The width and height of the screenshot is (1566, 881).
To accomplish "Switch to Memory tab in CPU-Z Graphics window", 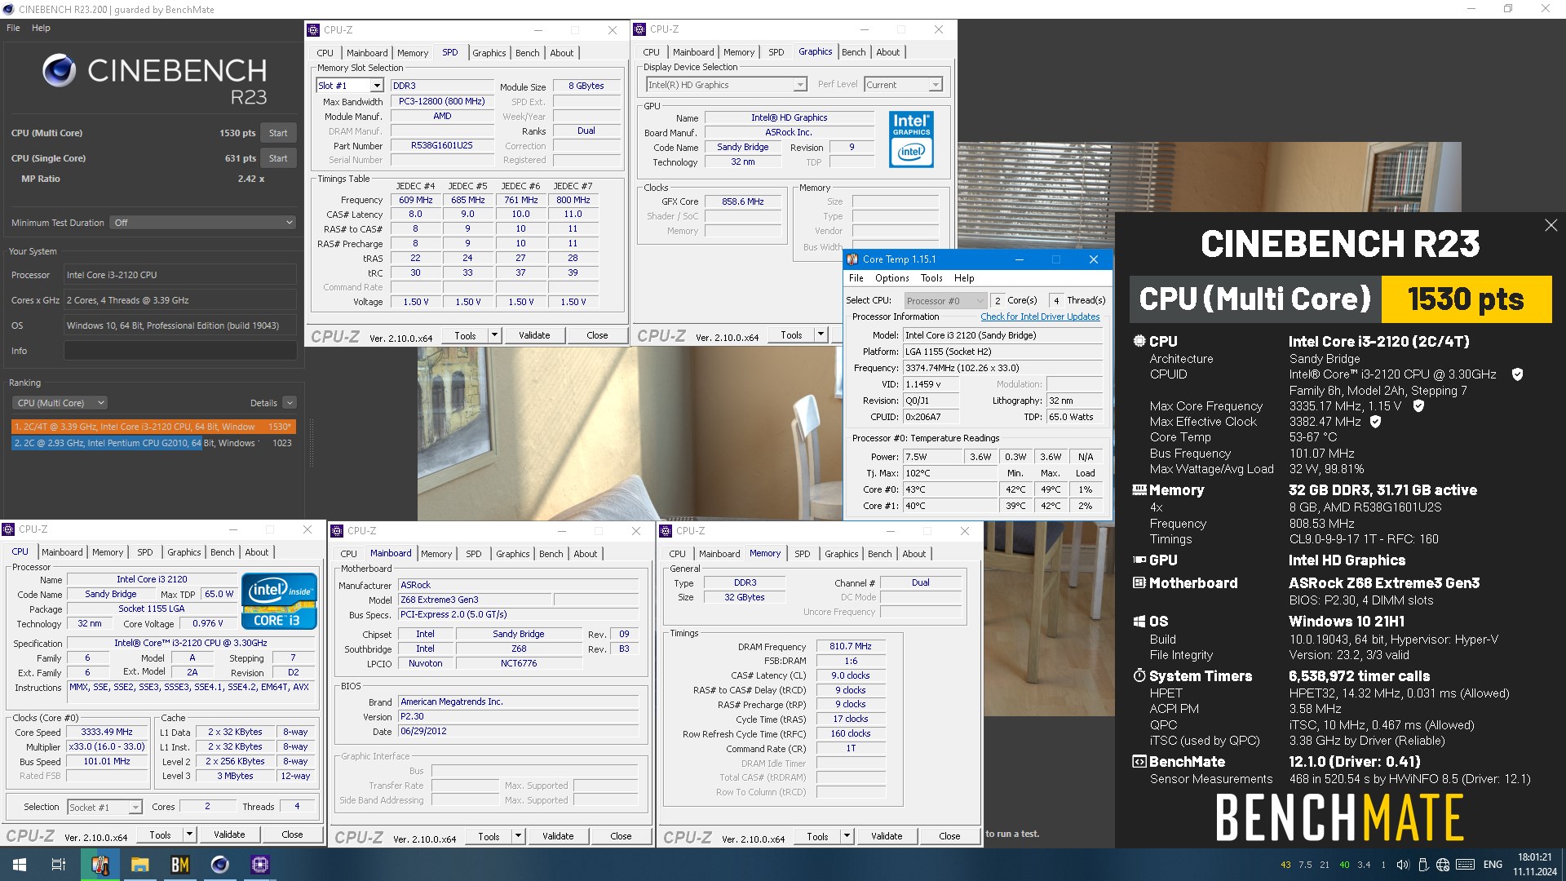I will [x=739, y=52].
